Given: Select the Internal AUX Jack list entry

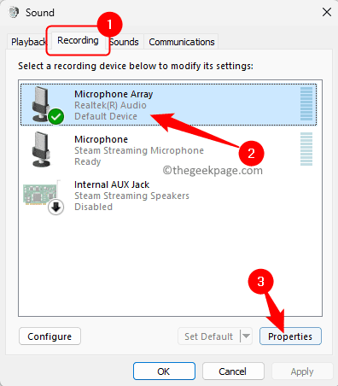Looking at the screenshot, I should pos(168,196).
